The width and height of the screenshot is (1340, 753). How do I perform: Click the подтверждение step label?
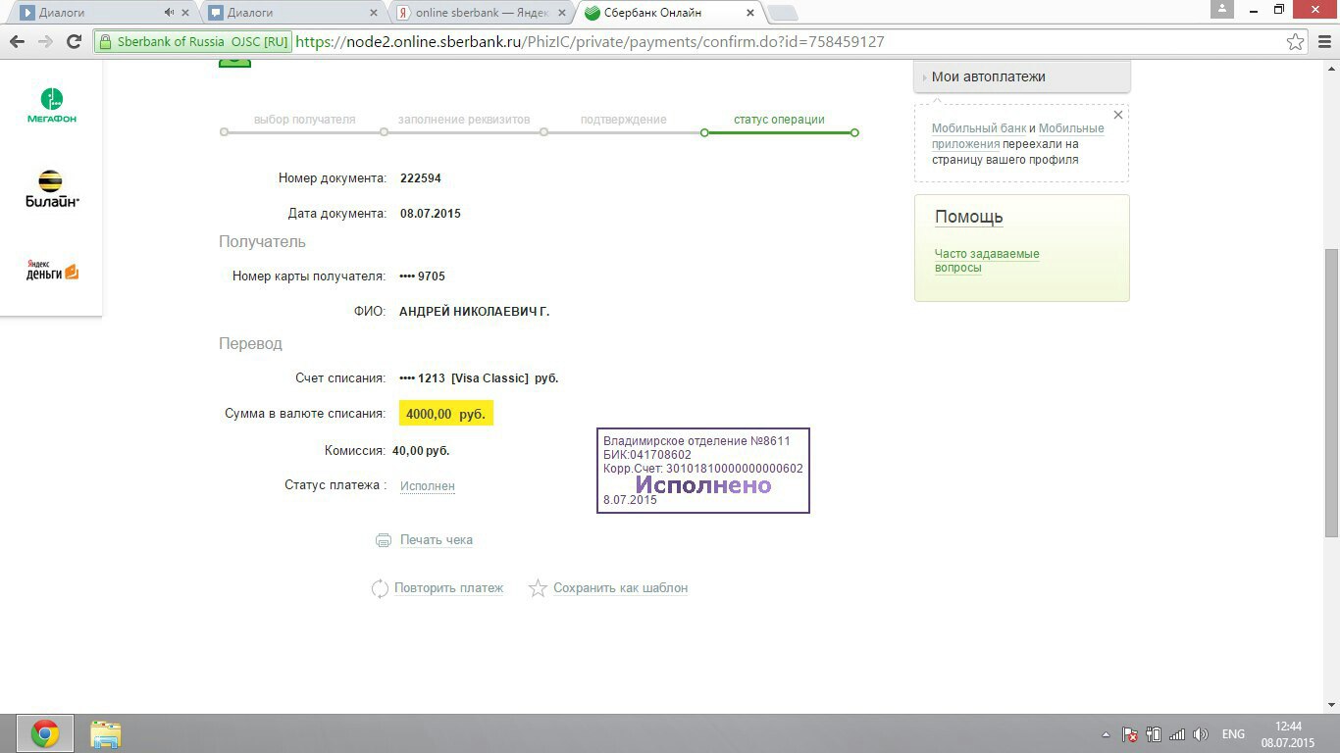coord(624,120)
